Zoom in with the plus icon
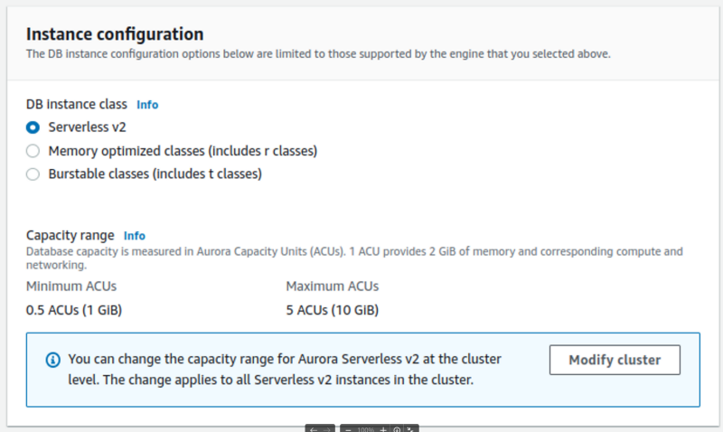Screen dimensions: 723x432 [383, 429]
